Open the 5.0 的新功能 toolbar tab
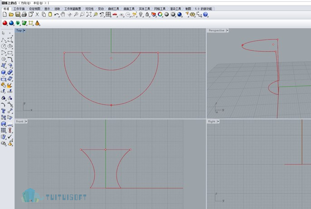Screen dimensions: 311x209 click(x=203, y=9)
